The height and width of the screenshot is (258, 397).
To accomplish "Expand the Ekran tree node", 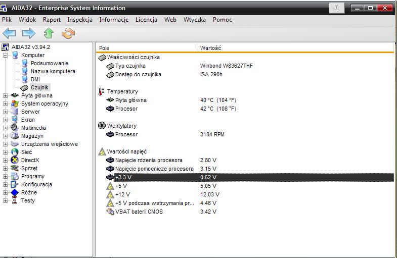I will coord(5,120).
